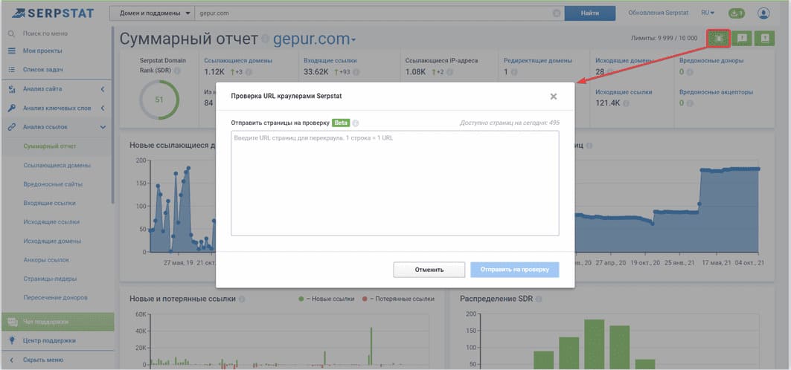Open the Домен и поддомены dropdown
Image resolution: width=791 pixels, height=370 pixels.
[152, 13]
